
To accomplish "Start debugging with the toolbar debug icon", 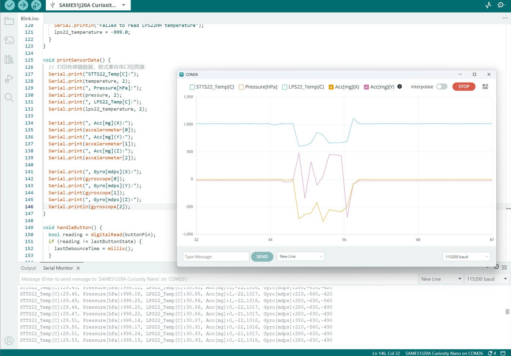I will click(36, 5).
